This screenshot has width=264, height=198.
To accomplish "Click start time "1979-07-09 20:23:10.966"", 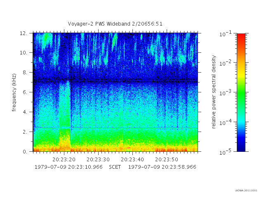I will coord(68,167).
